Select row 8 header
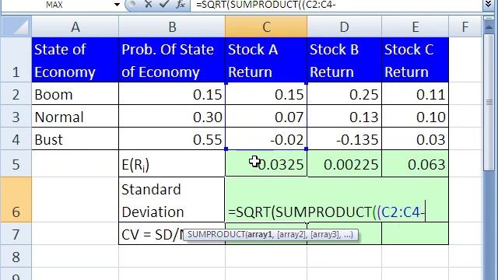This screenshot has width=498, height=280. 16,256
